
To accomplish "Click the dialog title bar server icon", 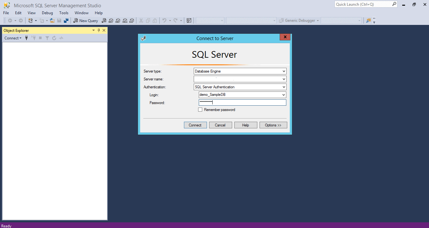I will (143, 38).
